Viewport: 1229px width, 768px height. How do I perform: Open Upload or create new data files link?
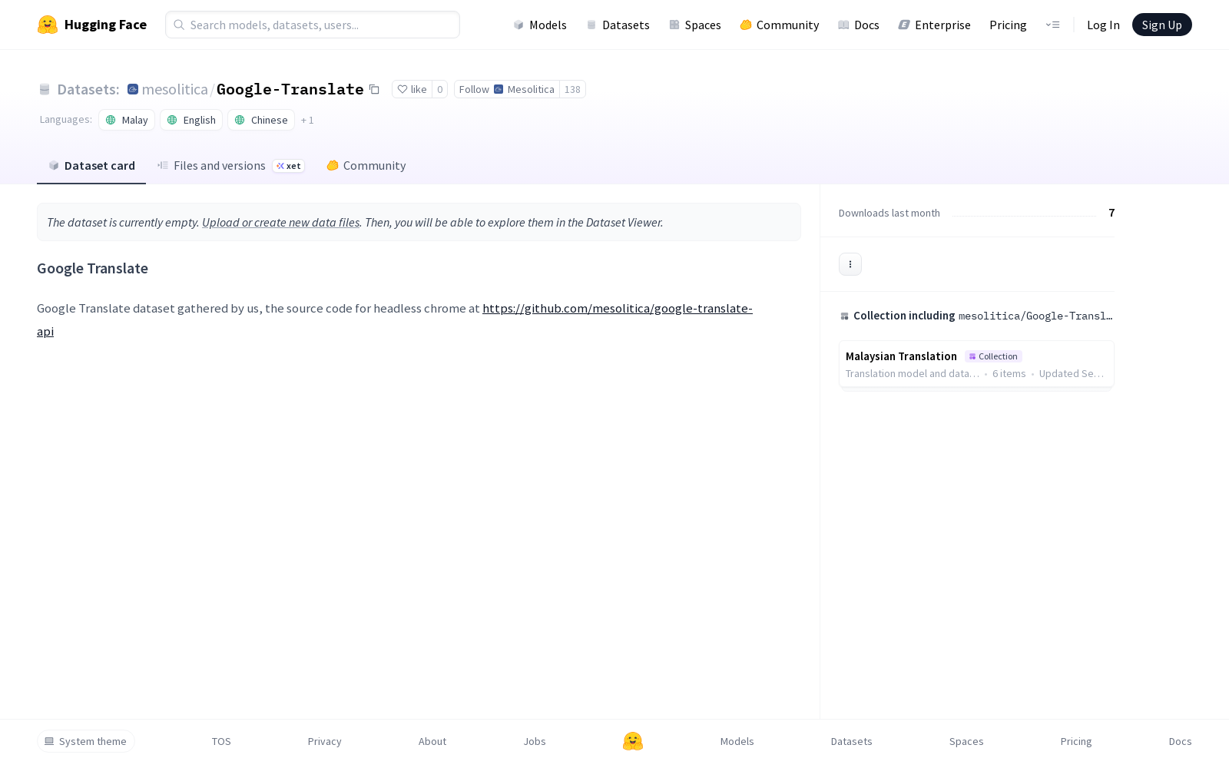pos(280,223)
